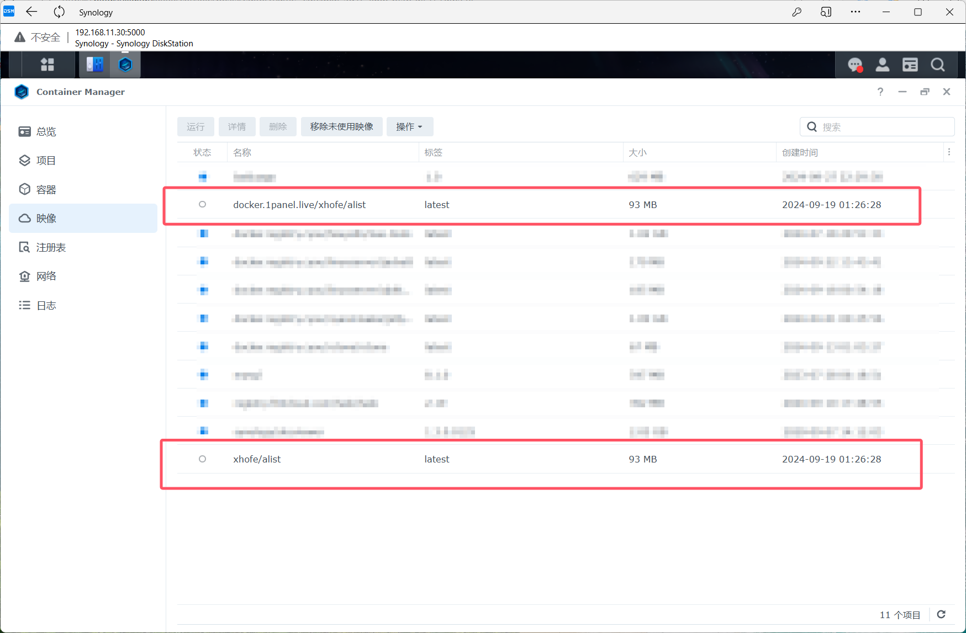Image resolution: width=966 pixels, height=633 pixels.
Task: Click the insecure site warning icon
Action: [x=20, y=37]
